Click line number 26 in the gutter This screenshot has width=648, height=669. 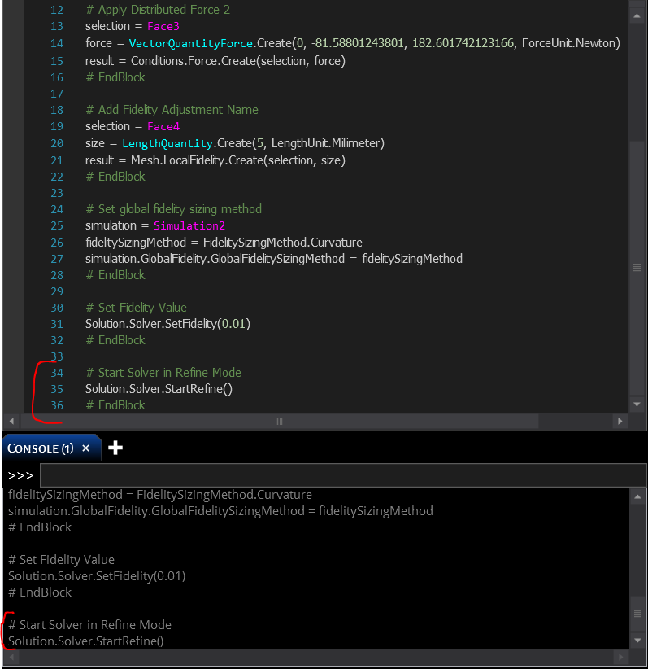pyautogui.click(x=57, y=243)
